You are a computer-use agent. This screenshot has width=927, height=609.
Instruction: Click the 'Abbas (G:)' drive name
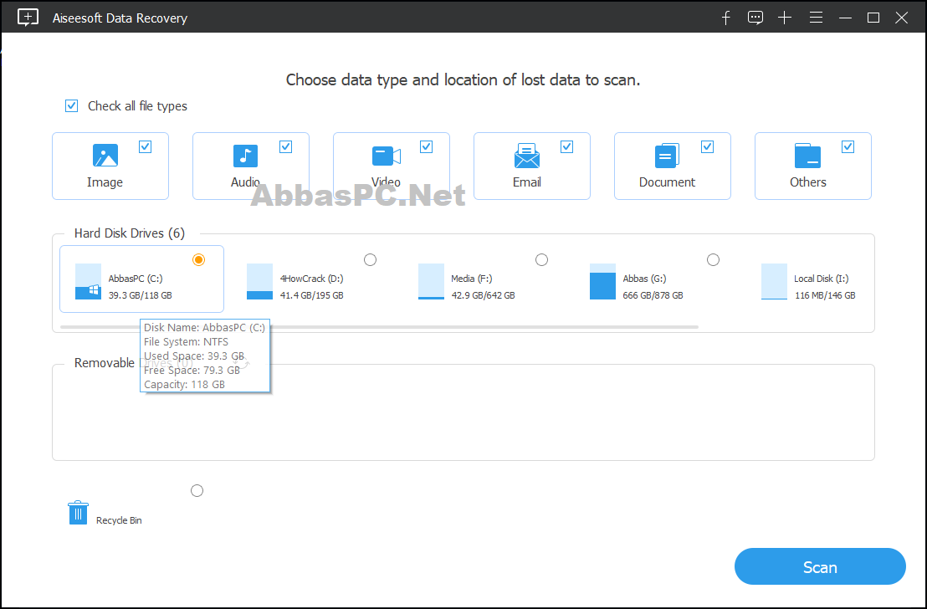(644, 279)
